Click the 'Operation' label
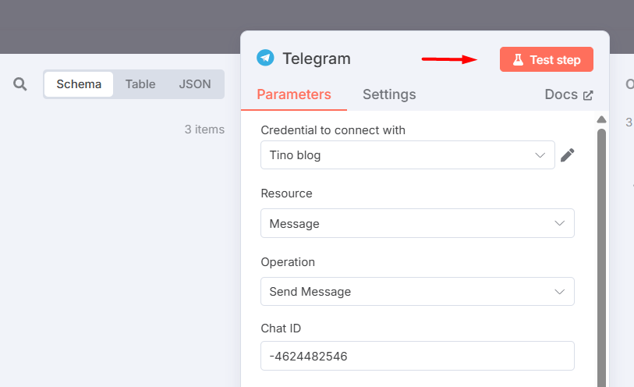 click(x=288, y=262)
